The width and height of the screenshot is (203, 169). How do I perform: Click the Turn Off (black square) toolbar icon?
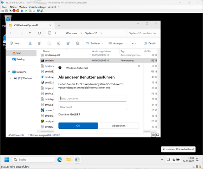pos(10,11)
